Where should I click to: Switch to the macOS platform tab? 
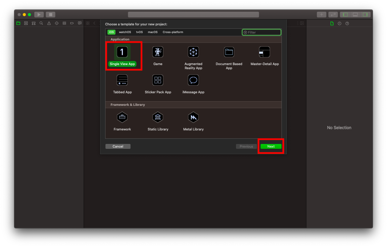[153, 32]
